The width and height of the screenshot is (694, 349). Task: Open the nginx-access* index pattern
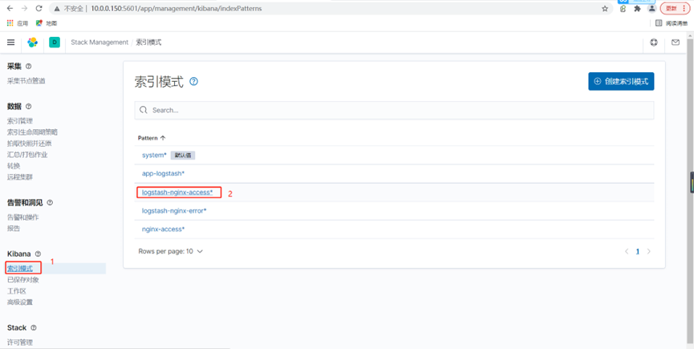[x=163, y=229]
